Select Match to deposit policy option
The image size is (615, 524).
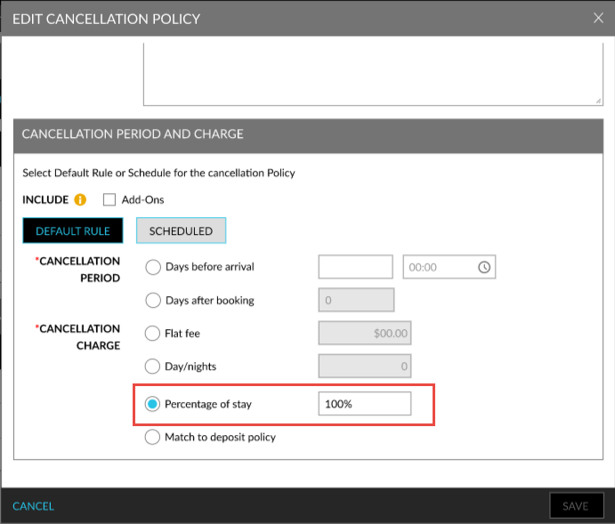coord(152,437)
